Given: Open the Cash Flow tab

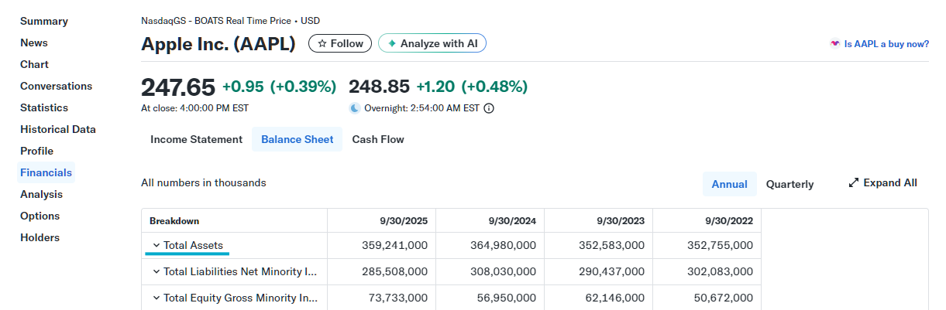Looking at the screenshot, I should 378,139.
